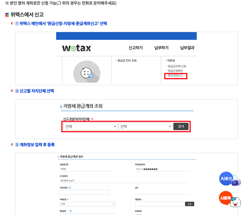Click heading '위택스에서 신고'
Viewport: 243px width, 215px height.
pyautogui.click(x=27, y=15)
